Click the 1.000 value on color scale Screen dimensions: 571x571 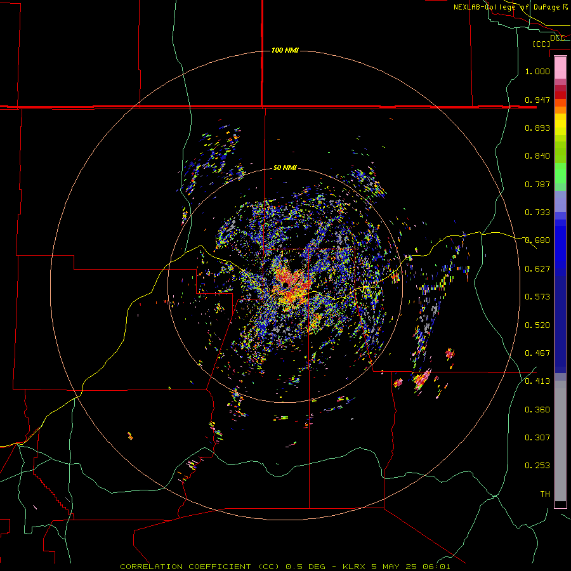[x=537, y=71]
